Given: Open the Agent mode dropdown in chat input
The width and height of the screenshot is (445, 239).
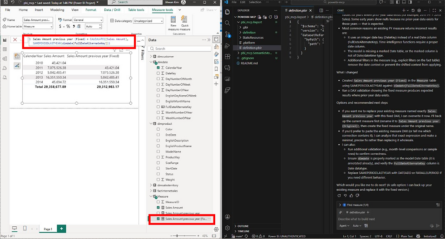Looking at the screenshot, I should pyautogui.click(x=344, y=226).
